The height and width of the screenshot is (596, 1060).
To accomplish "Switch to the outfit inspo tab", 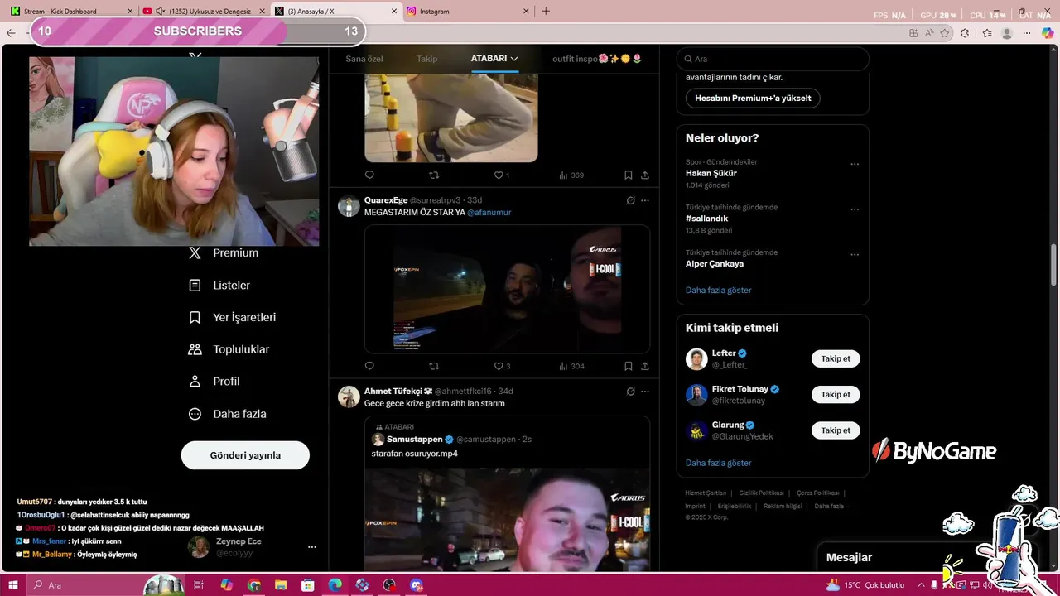I will tap(597, 59).
